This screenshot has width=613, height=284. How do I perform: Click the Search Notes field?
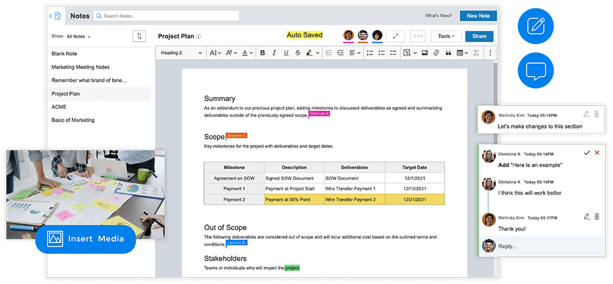pos(166,16)
